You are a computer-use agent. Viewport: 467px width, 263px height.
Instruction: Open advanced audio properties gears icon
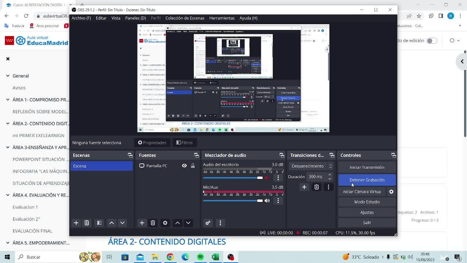click(208, 223)
